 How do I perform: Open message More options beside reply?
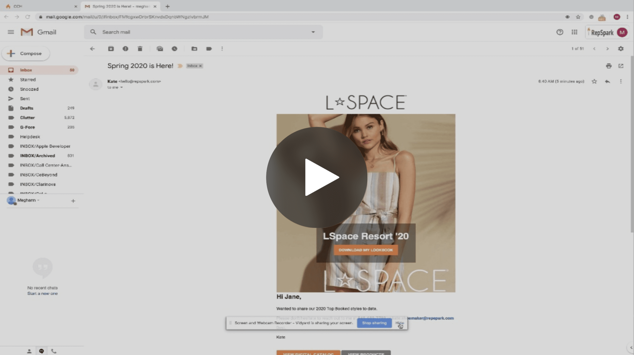click(x=621, y=81)
